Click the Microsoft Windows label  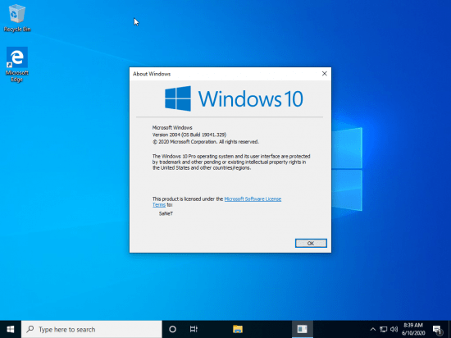click(x=172, y=127)
